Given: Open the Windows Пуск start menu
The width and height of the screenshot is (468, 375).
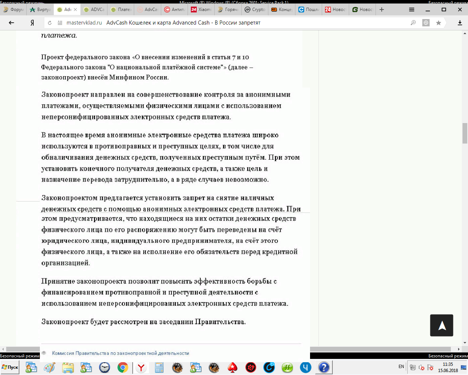Looking at the screenshot, I should (x=10, y=367).
